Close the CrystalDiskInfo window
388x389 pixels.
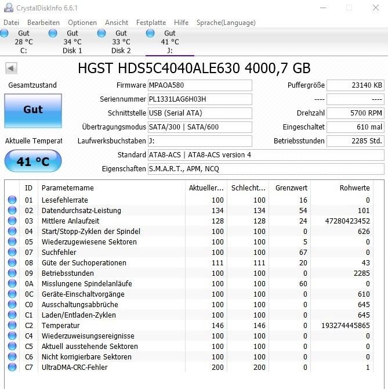(376, 8)
